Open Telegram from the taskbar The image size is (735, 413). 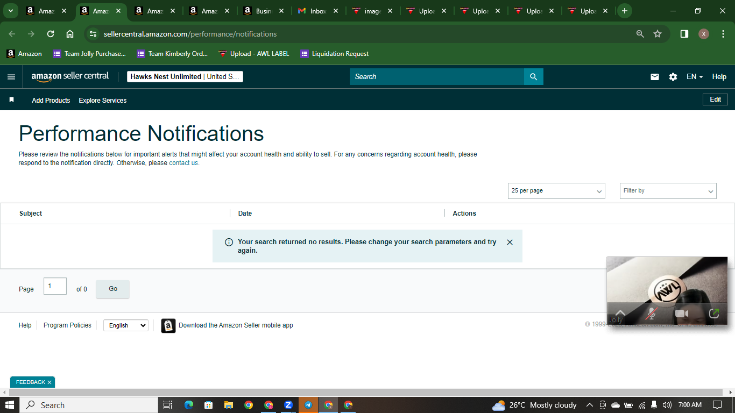click(308, 405)
